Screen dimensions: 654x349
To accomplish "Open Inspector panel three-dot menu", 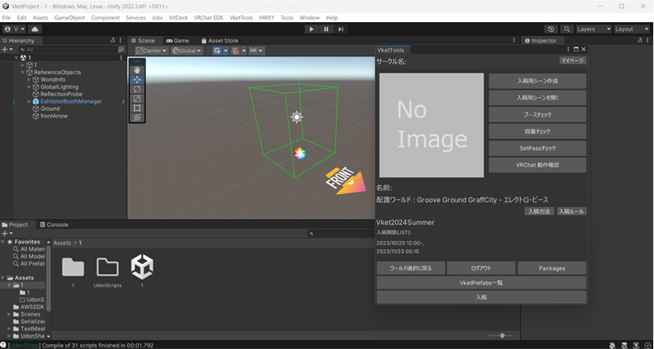I will coord(647,40).
